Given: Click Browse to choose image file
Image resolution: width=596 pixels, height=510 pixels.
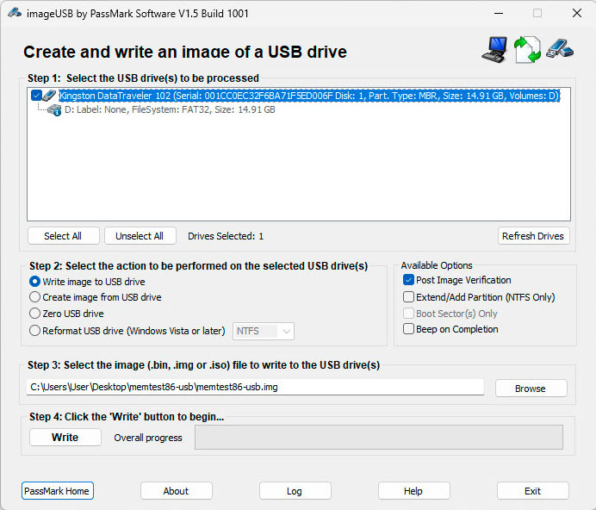Looking at the screenshot, I should pos(531,389).
